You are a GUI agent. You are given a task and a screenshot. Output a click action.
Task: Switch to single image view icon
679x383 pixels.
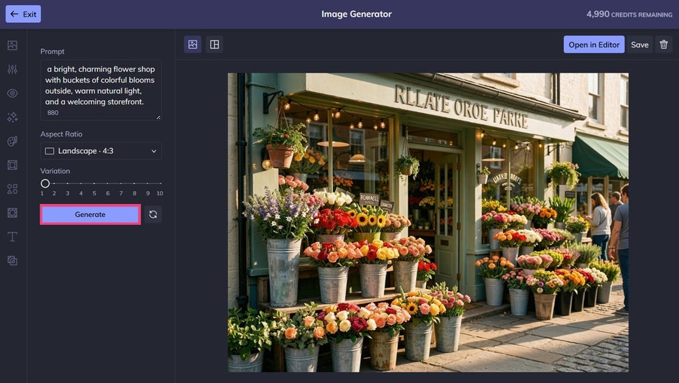click(193, 45)
